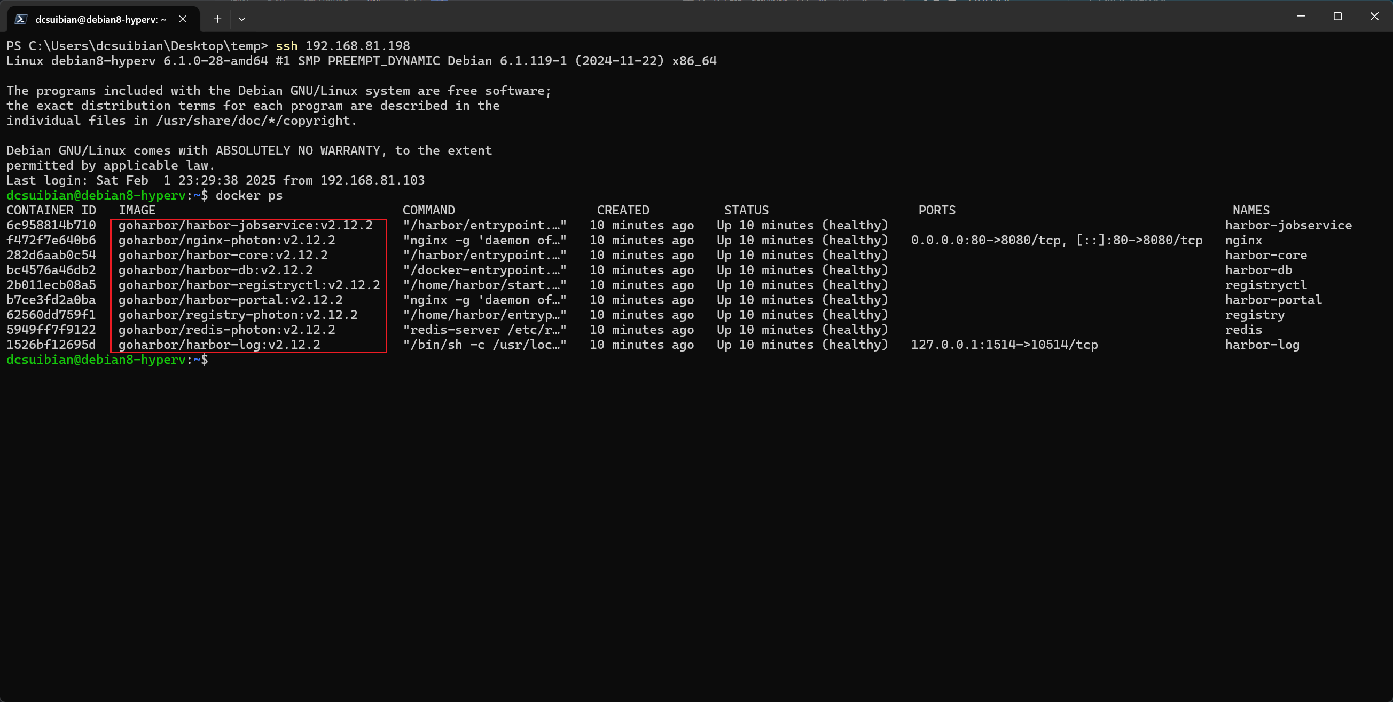Click container name harbor-jobservice
This screenshot has height=702, width=1393.
(1289, 225)
